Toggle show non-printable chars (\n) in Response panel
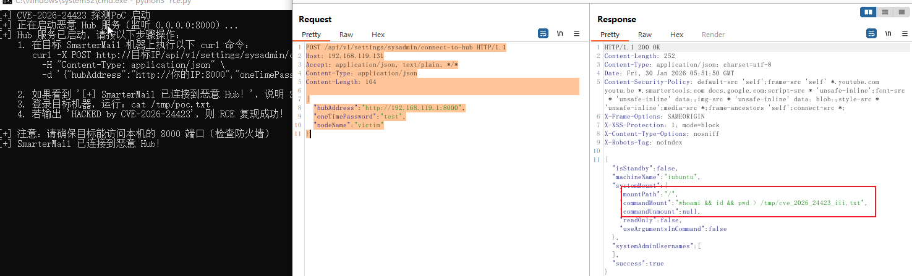 [x=889, y=34]
